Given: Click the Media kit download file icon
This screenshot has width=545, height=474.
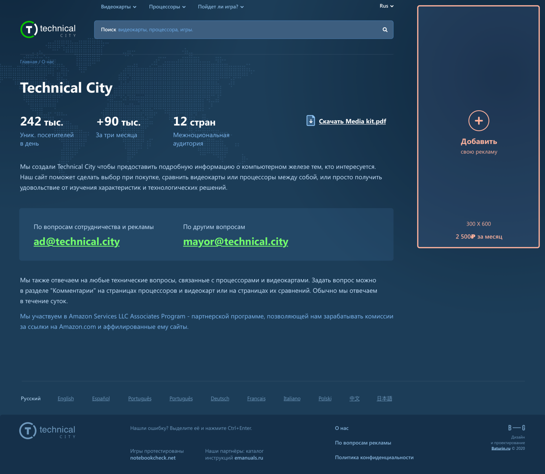Looking at the screenshot, I should [310, 121].
